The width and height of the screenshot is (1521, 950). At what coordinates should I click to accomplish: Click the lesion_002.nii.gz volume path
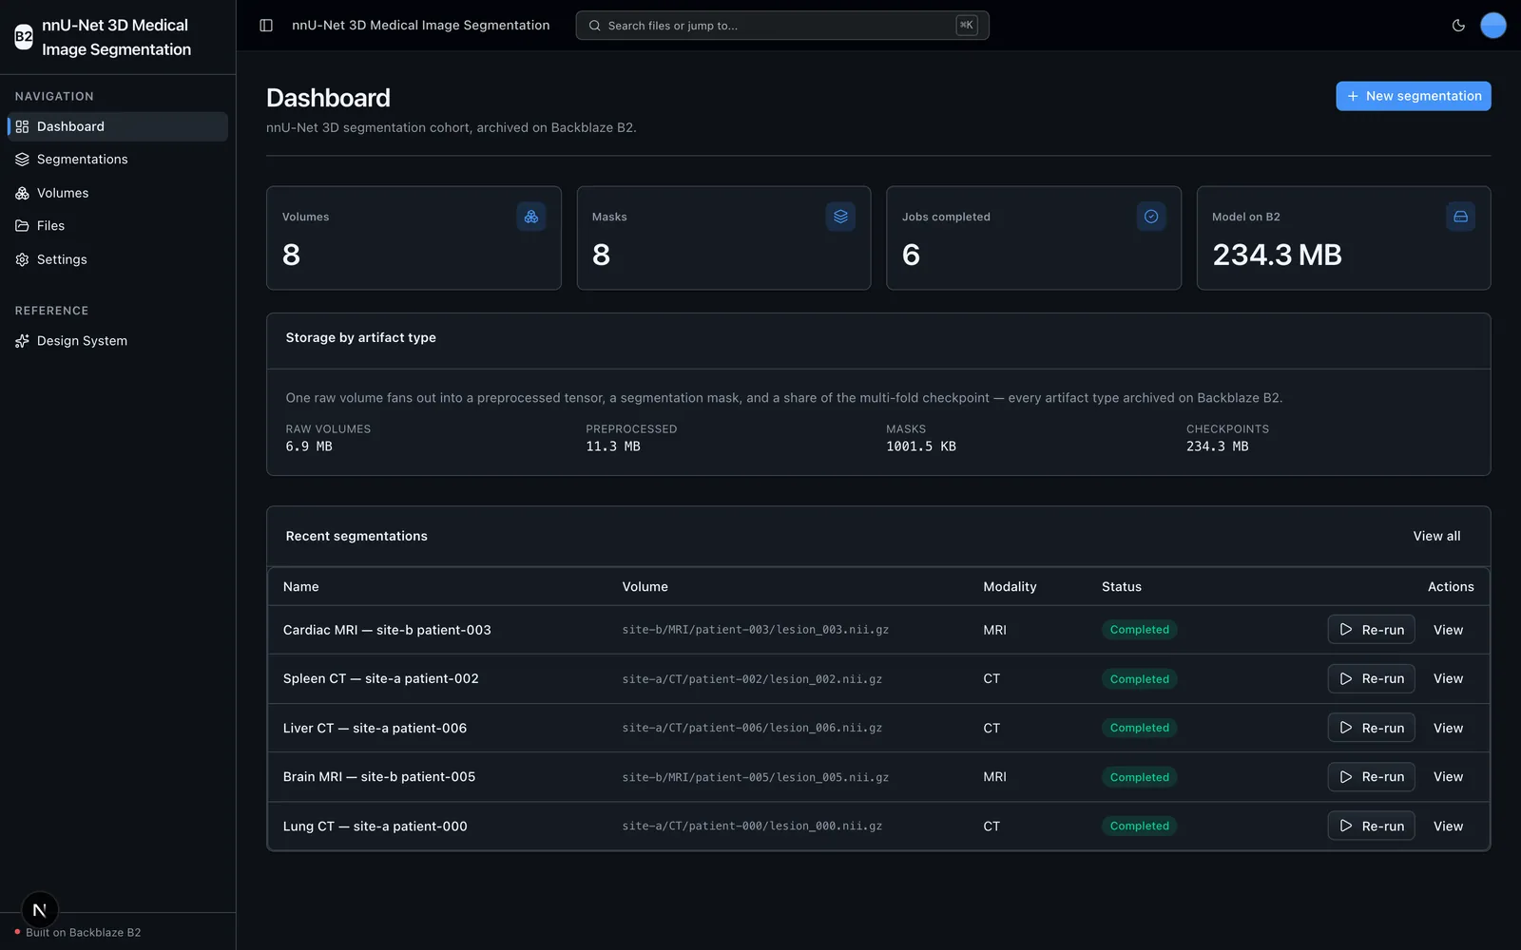pos(752,679)
